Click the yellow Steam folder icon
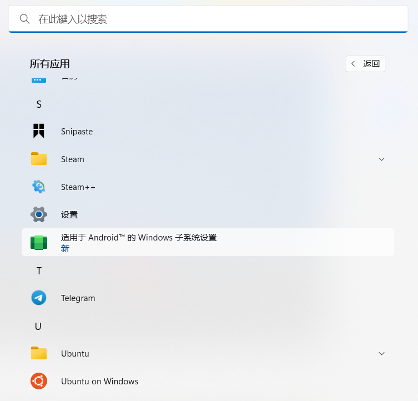Viewport: 418px width, 401px height. (39, 159)
